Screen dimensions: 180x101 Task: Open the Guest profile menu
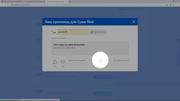172,5
